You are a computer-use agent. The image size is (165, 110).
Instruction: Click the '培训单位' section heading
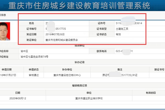[80, 46]
